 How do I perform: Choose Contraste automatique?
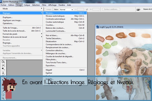(65, 19)
